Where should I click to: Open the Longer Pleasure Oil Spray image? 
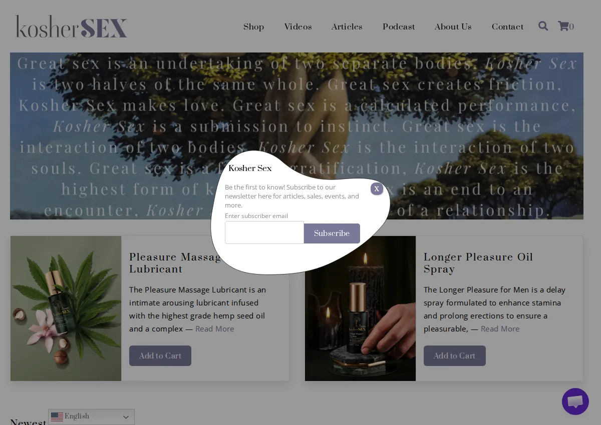(x=360, y=308)
